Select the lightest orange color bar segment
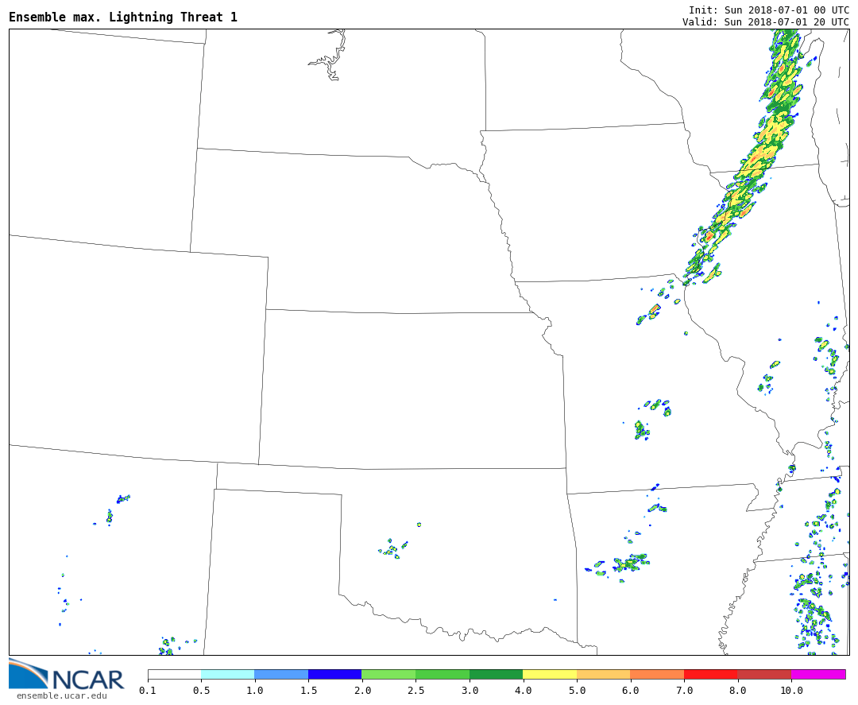This screenshot has height=705, width=858. pyautogui.click(x=603, y=674)
